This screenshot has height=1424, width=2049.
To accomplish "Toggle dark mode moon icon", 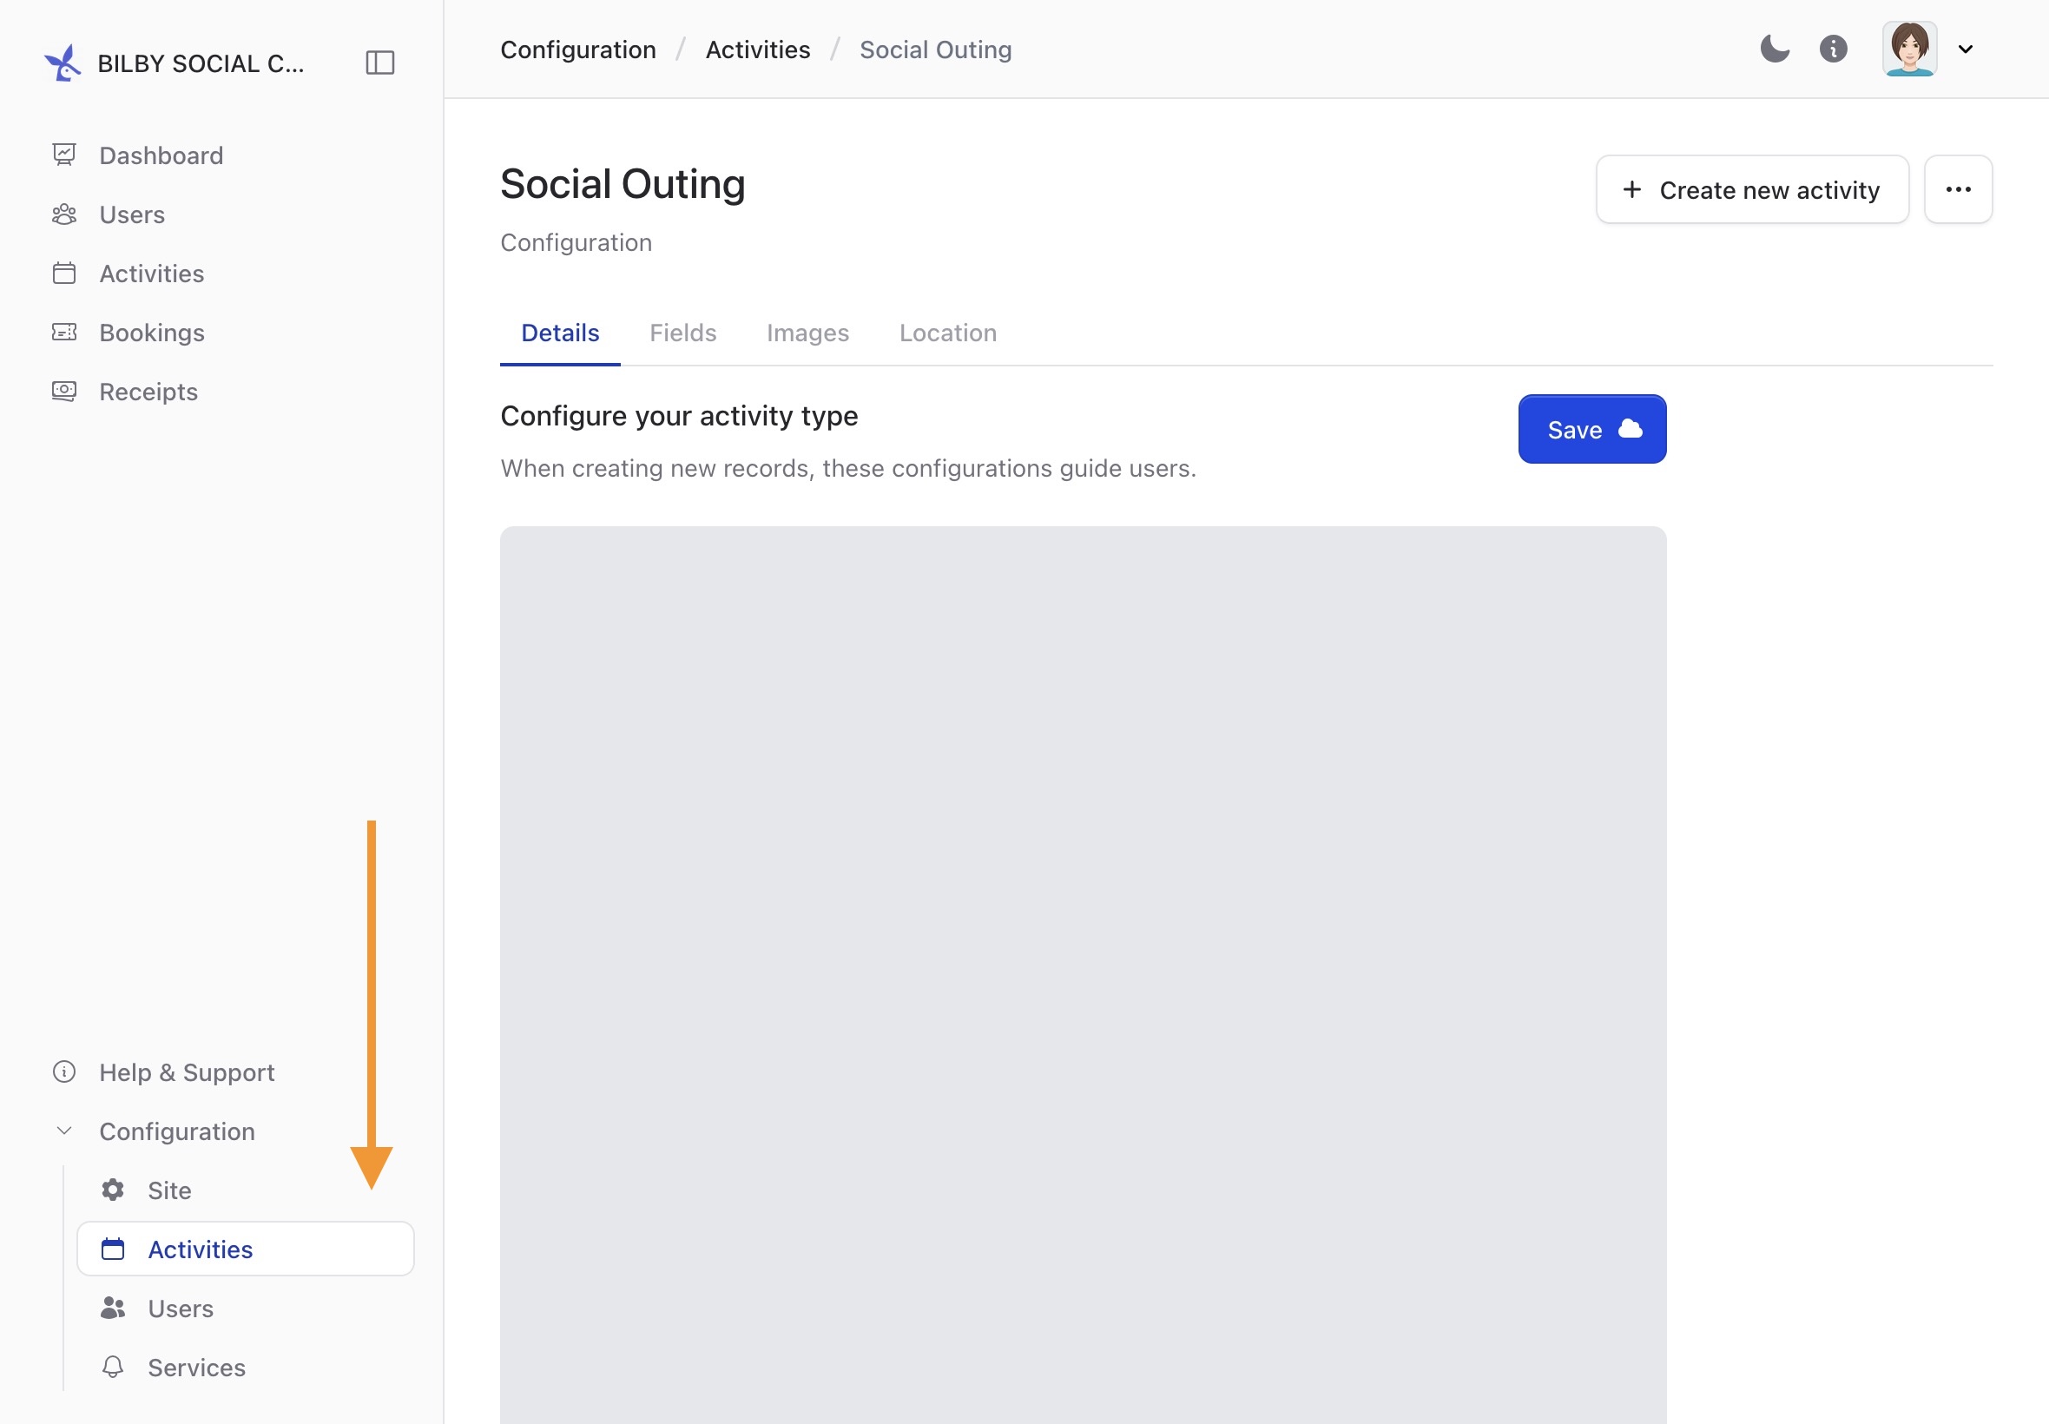I will [1775, 48].
